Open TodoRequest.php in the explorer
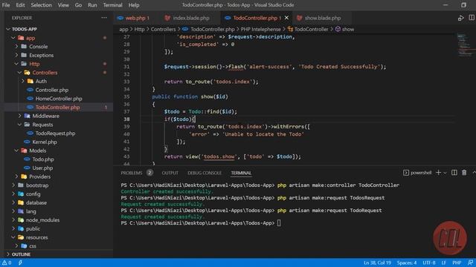This screenshot has width=476, height=267. click(x=55, y=133)
